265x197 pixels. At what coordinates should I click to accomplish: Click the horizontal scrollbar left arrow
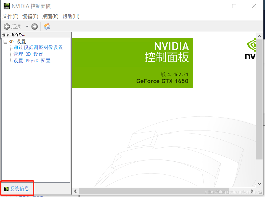(75, 191)
